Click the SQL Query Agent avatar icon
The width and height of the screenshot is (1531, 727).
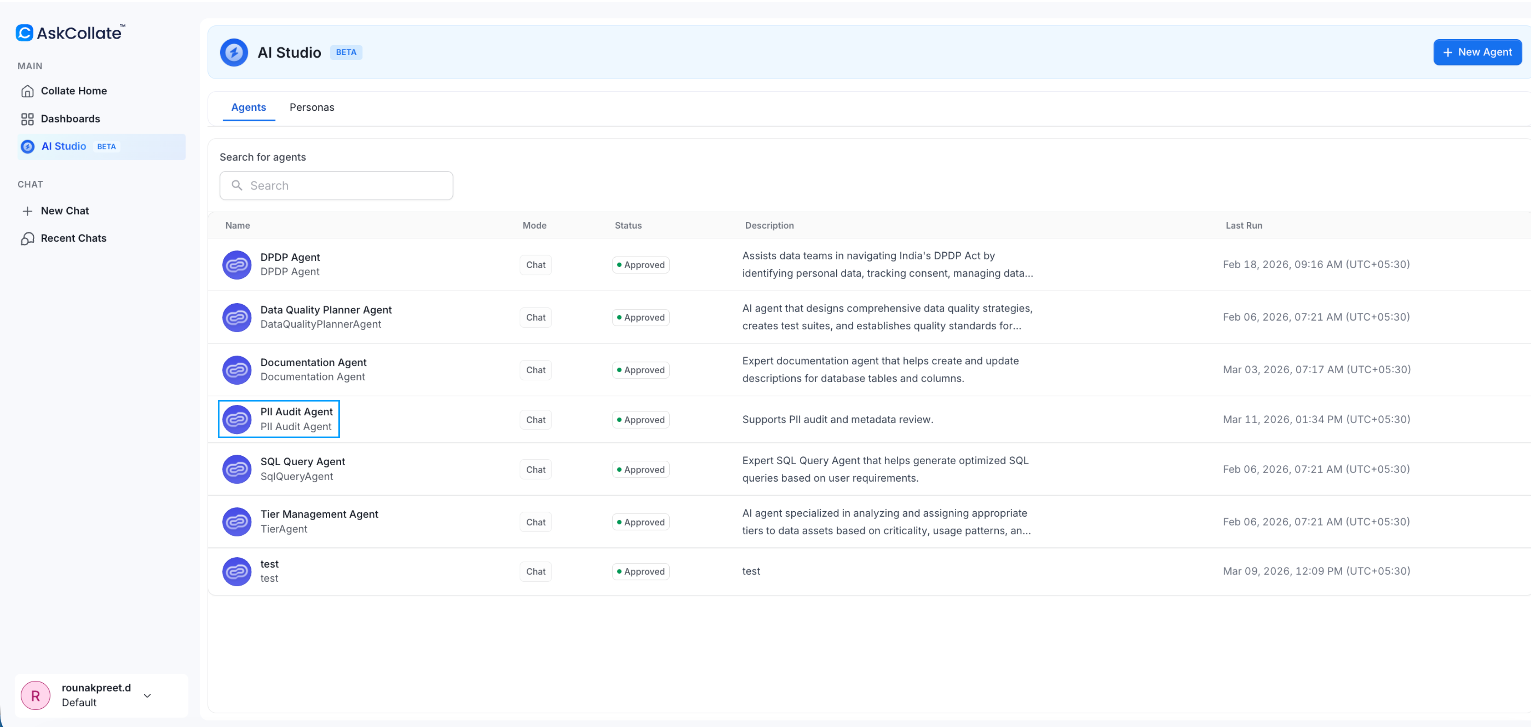coord(237,469)
